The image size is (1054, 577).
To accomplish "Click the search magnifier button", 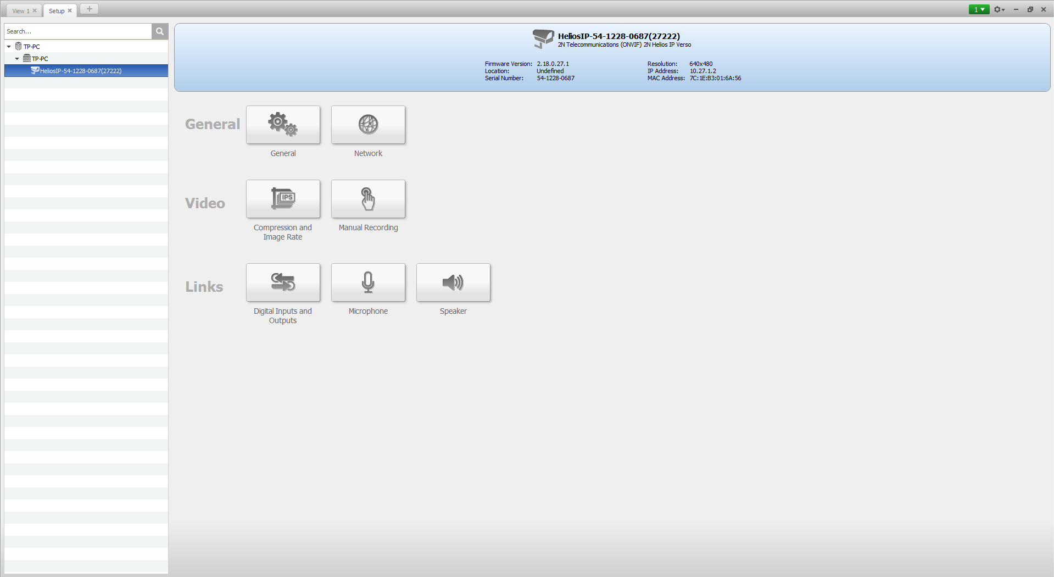I will (x=160, y=31).
